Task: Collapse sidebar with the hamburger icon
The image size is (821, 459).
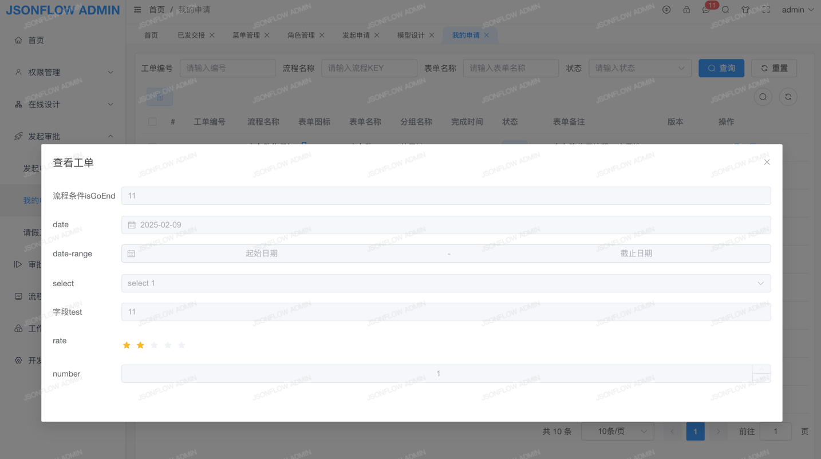Action: [137, 10]
